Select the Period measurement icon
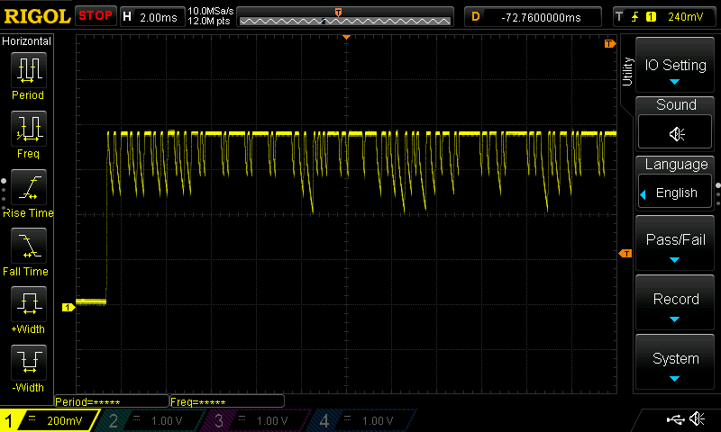The image size is (721, 432). click(x=28, y=70)
